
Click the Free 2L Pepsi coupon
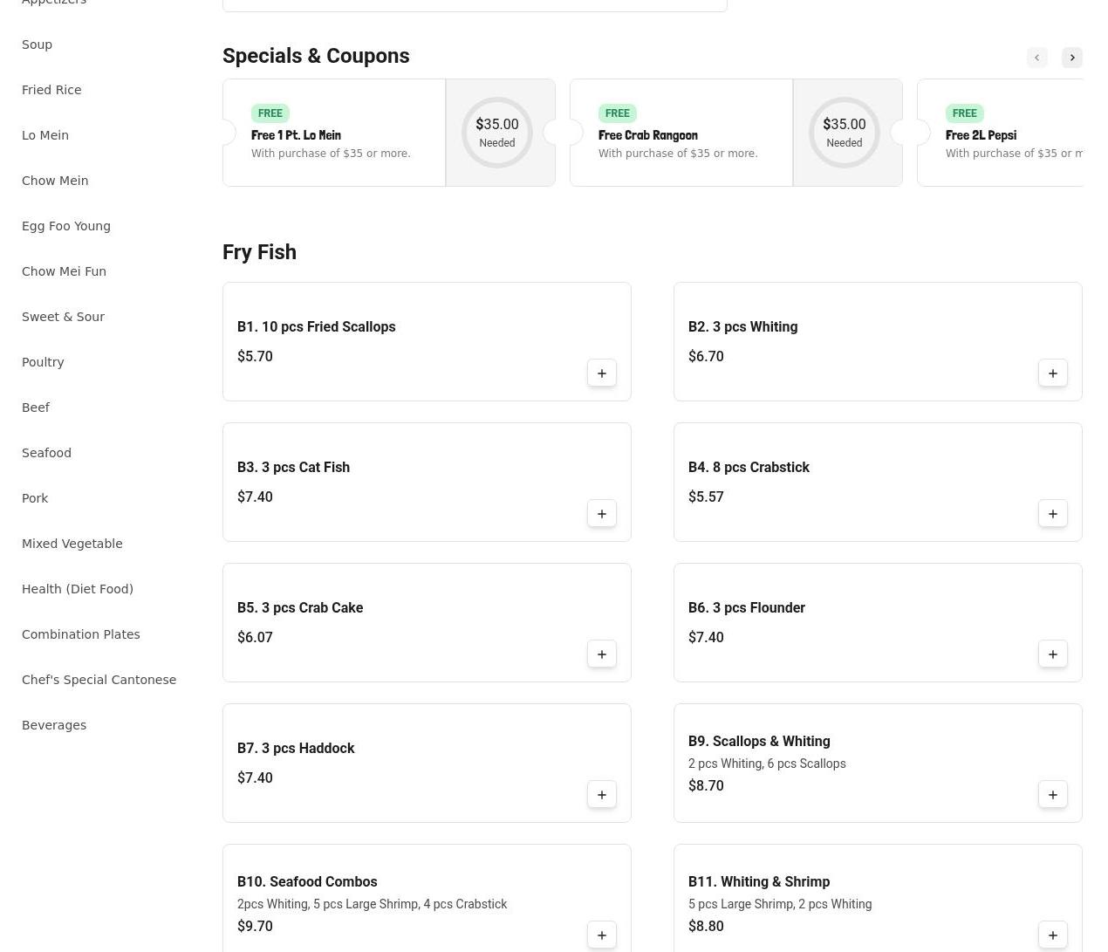click(x=1003, y=134)
